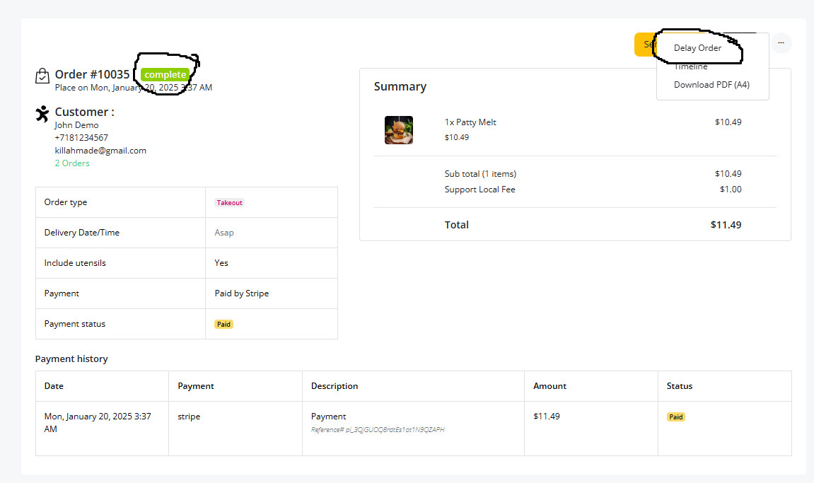Click the Paid badge in Payment status row
Image resolution: width=814 pixels, height=483 pixels.
click(223, 324)
